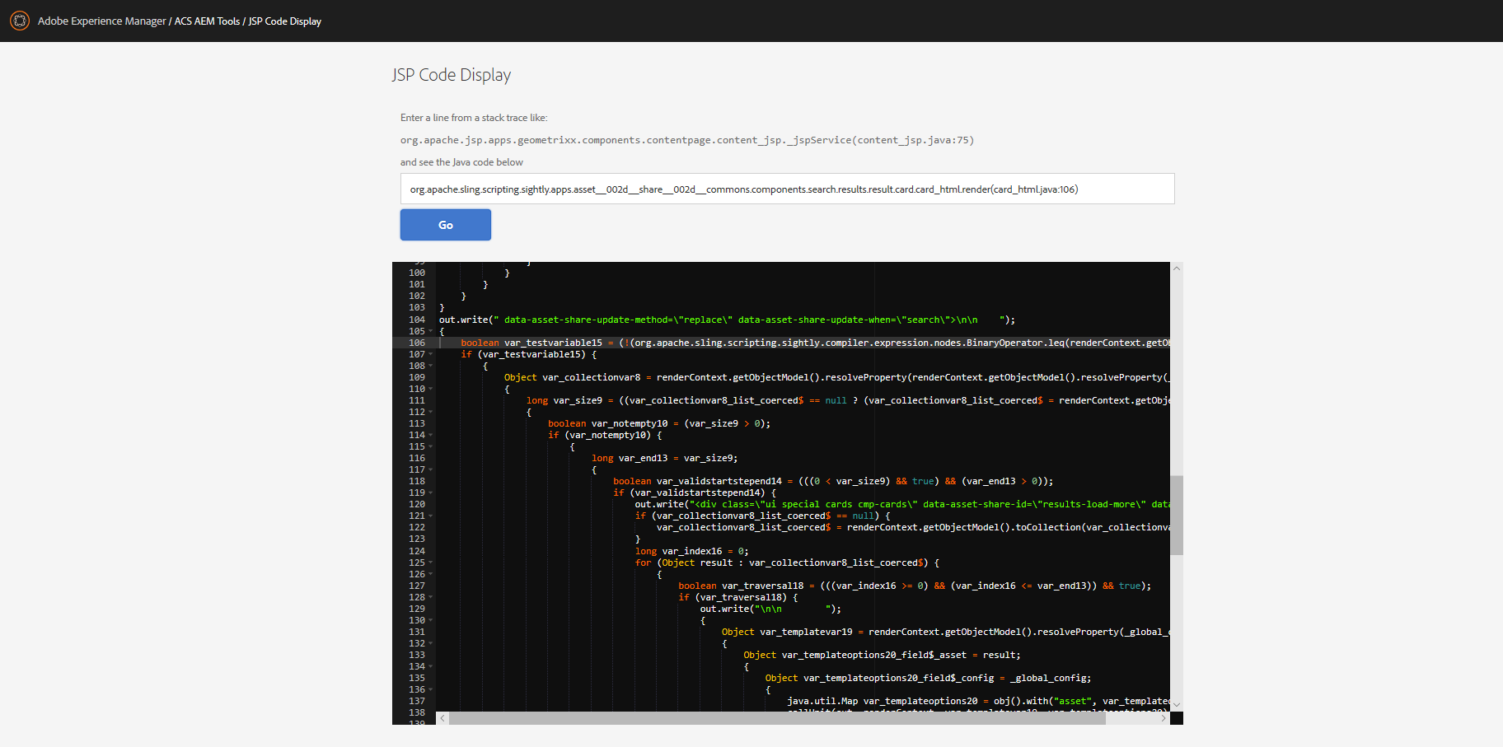Collapse the block starting at line 110
The image size is (1503, 747).
430,389
